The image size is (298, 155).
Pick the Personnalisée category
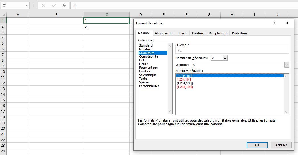149,86
